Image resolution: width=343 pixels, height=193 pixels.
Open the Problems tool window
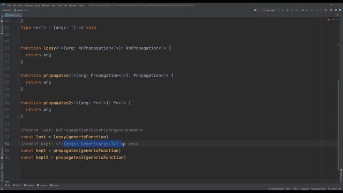(x=29, y=185)
